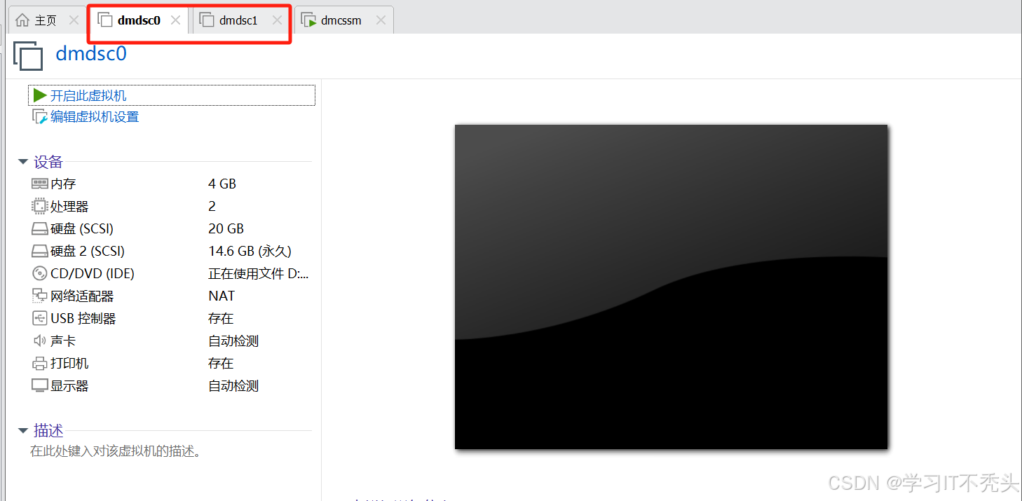Switch to the dmdsc1 tab

pos(238,20)
